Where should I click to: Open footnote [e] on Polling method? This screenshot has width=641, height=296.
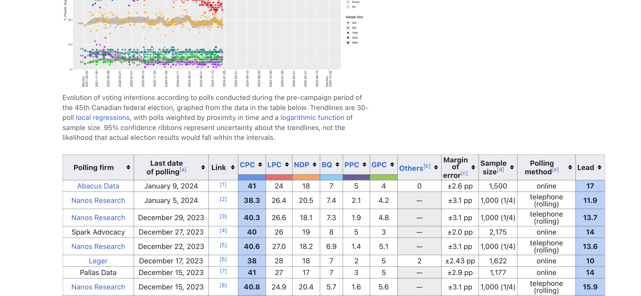pos(555,170)
